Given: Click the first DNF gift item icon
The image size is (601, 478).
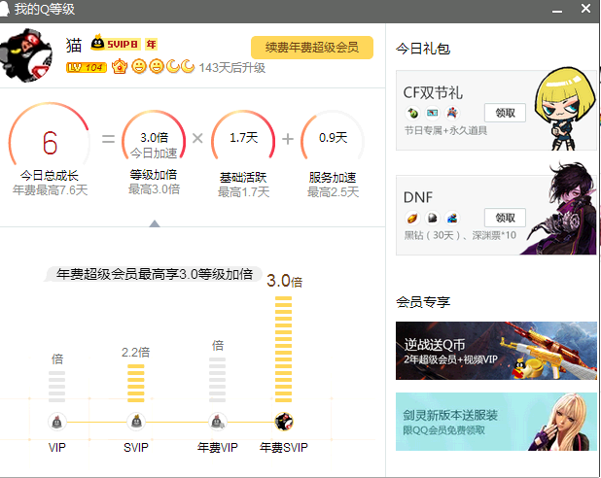Looking at the screenshot, I should [x=412, y=219].
